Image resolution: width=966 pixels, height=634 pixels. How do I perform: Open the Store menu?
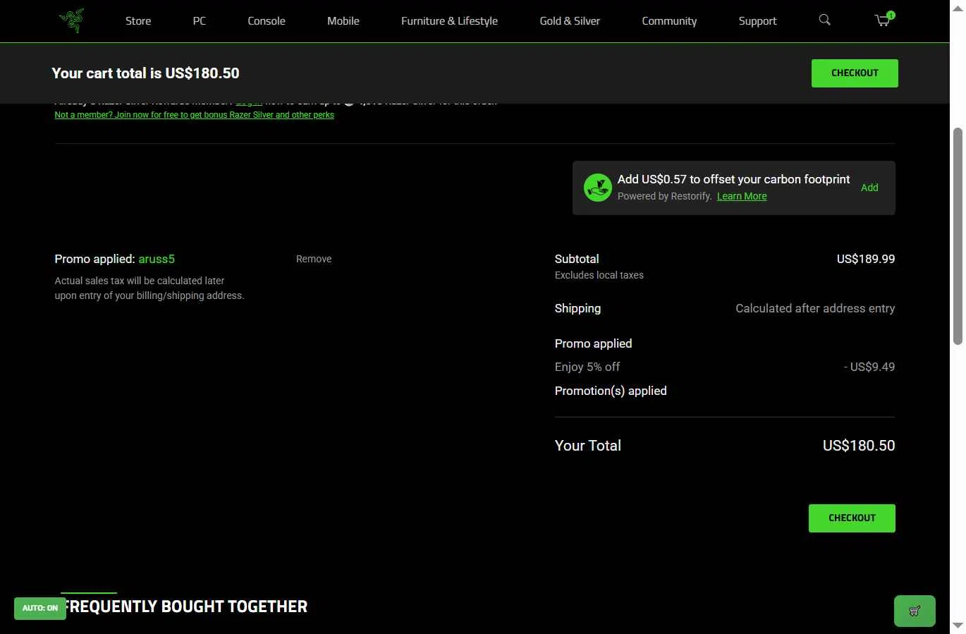tap(138, 21)
